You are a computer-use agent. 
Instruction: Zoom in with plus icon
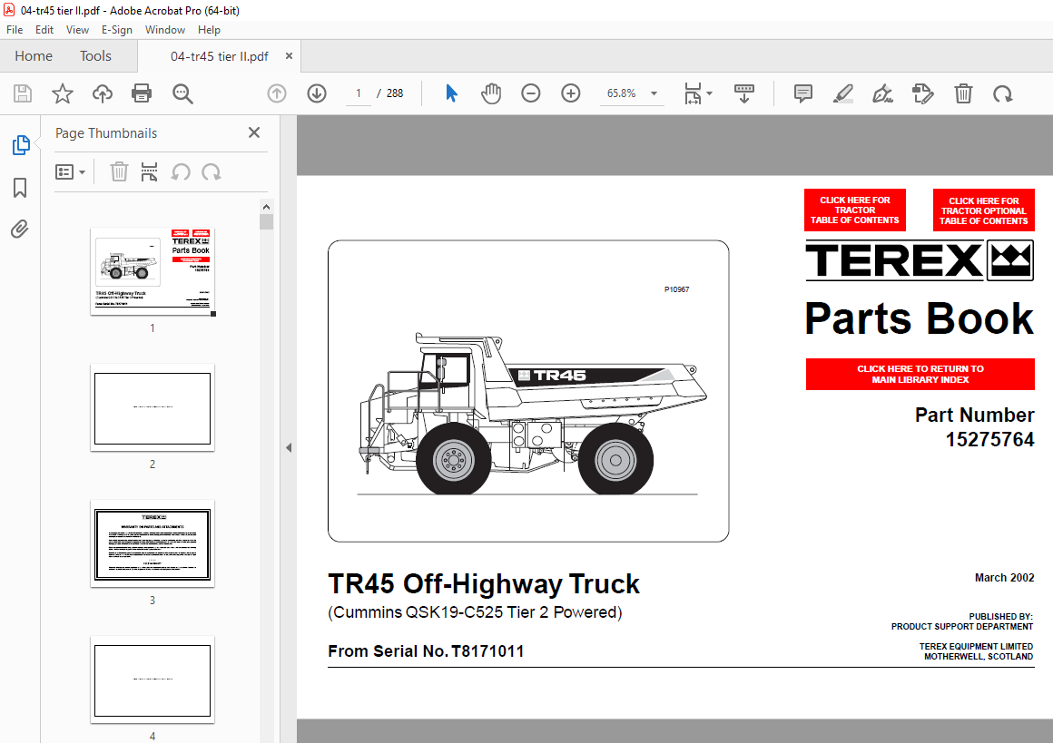tap(571, 93)
